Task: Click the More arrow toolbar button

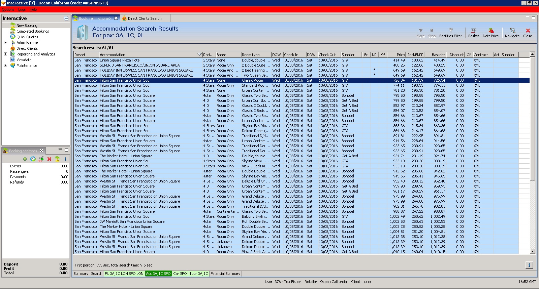Action: [x=420, y=33]
